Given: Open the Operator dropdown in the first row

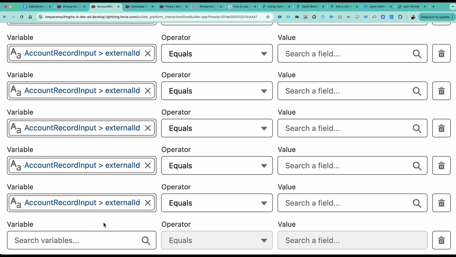Looking at the screenshot, I should coord(217,54).
